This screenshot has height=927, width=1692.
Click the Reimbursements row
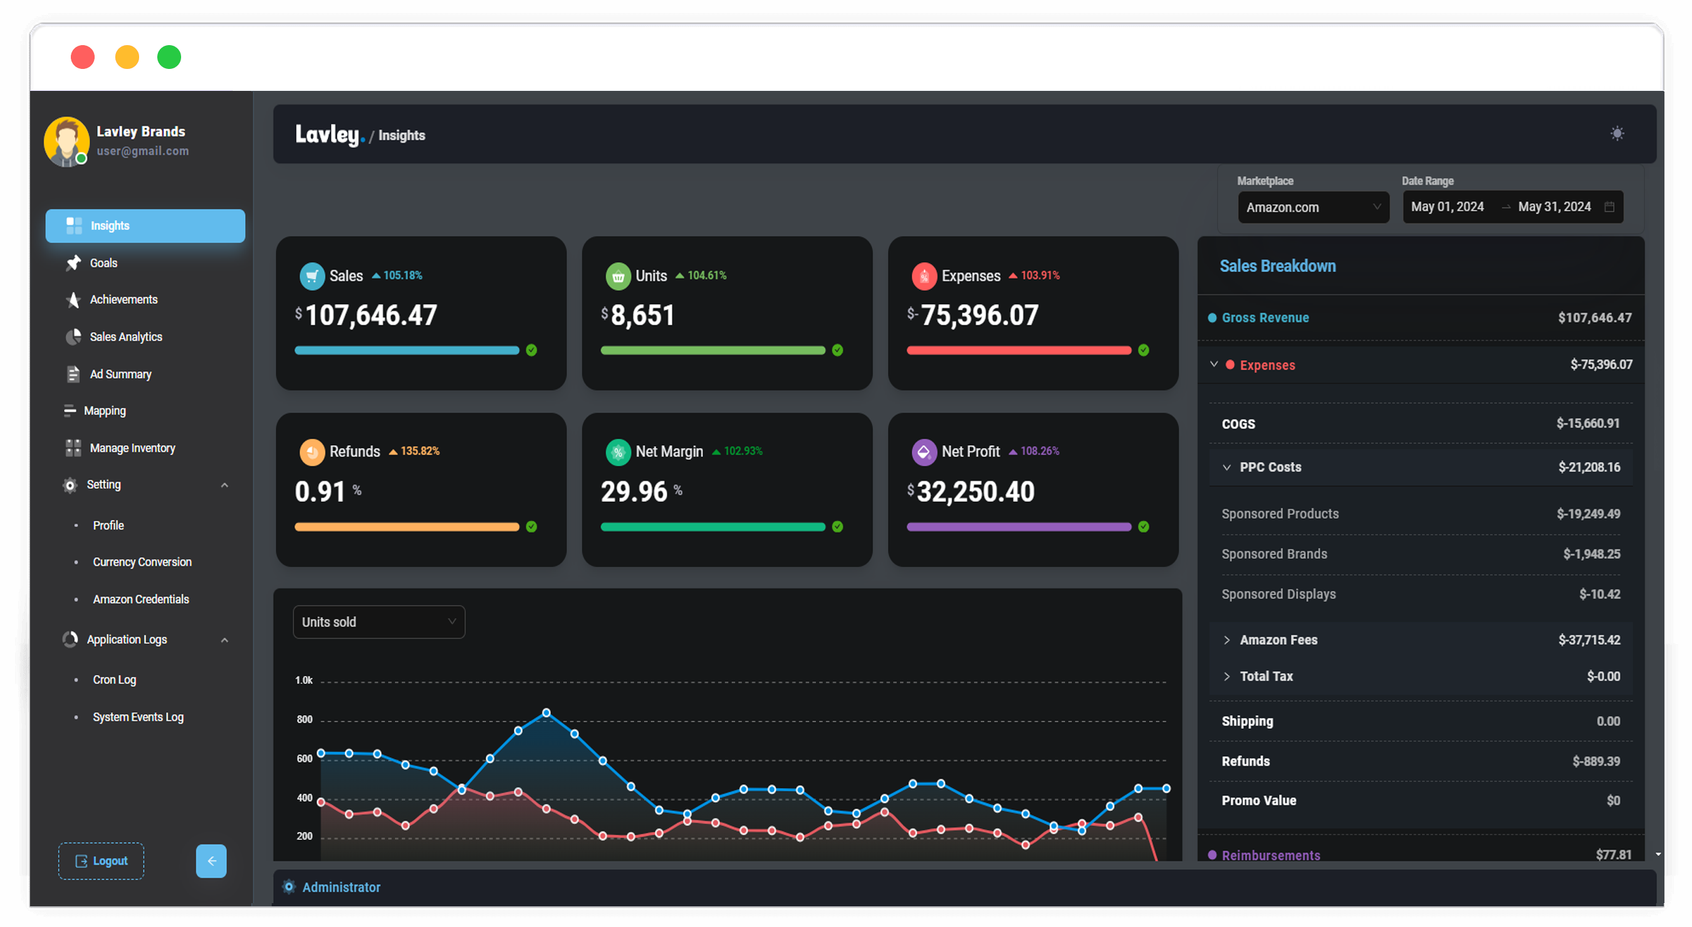pyautogui.click(x=1421, y=855)
